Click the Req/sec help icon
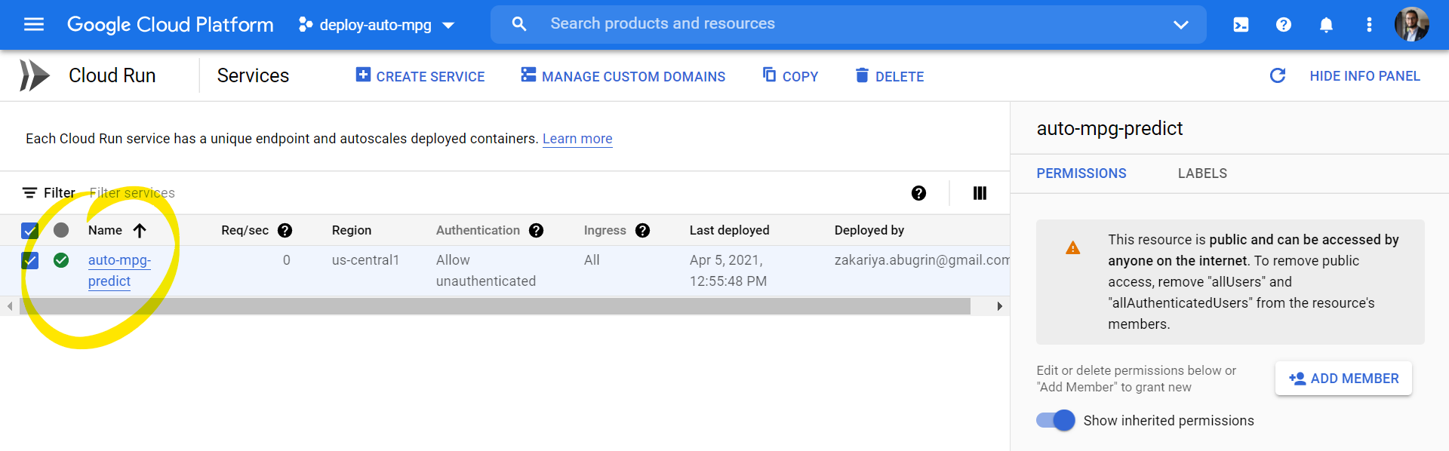The image size is (1449, 451). click(285, 231)
